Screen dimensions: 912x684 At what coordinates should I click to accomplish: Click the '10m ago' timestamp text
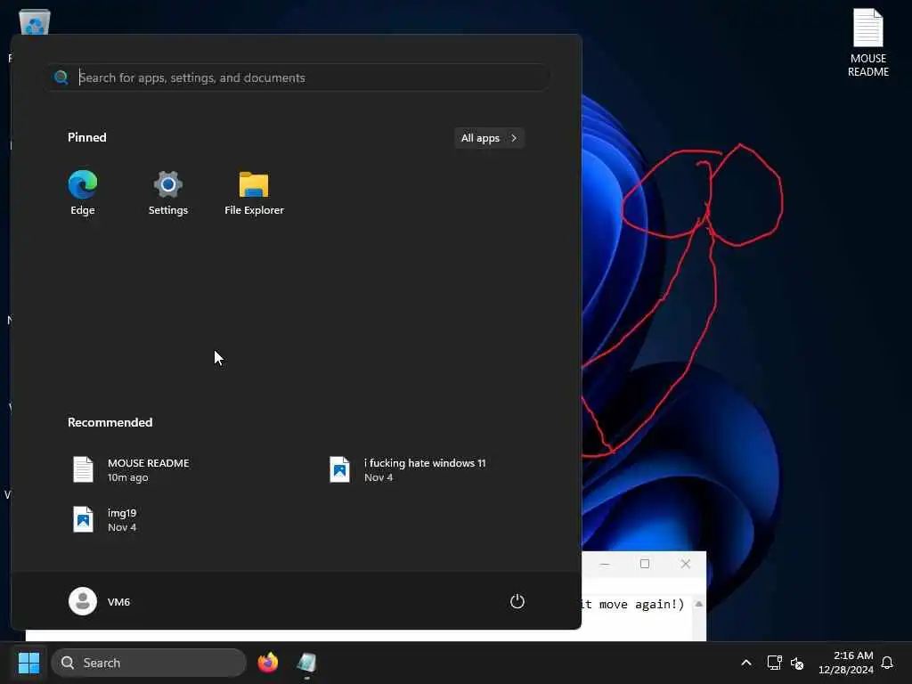[x=128, y=477]
